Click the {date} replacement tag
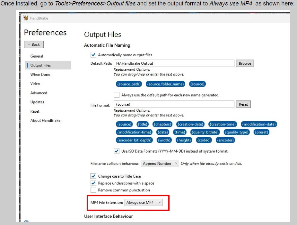This screenshot has width=297, height=225. [163, 132]
